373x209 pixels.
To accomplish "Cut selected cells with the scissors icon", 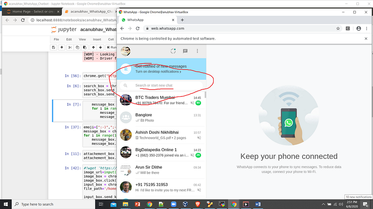I will coord(70,48).
